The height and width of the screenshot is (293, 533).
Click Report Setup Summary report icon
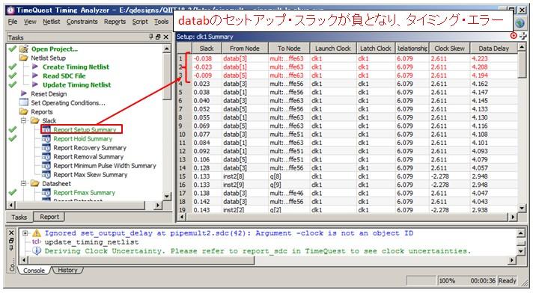pyautogui.click(x=46, y=129)
